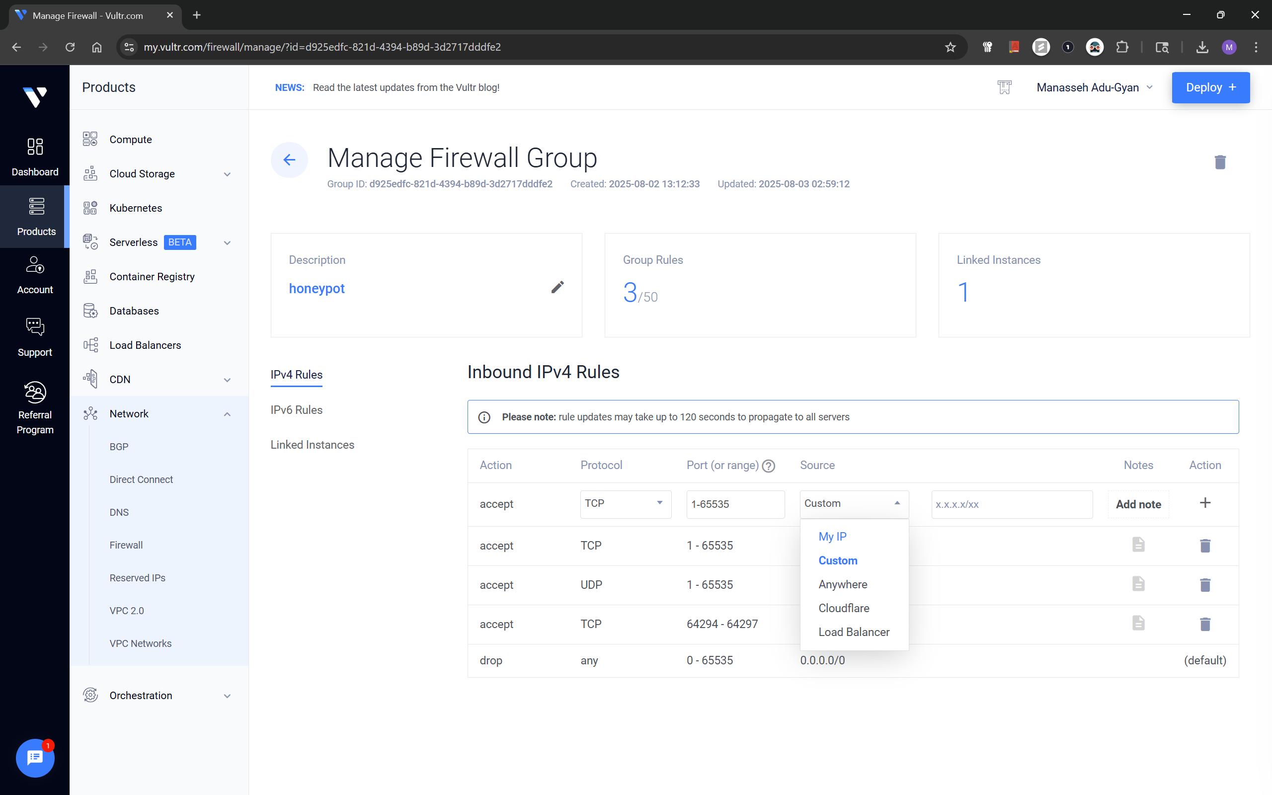Screen dimensions: 1272x795
Task: Switch to the IPv4 Rules tab
Action: (297, 375)
